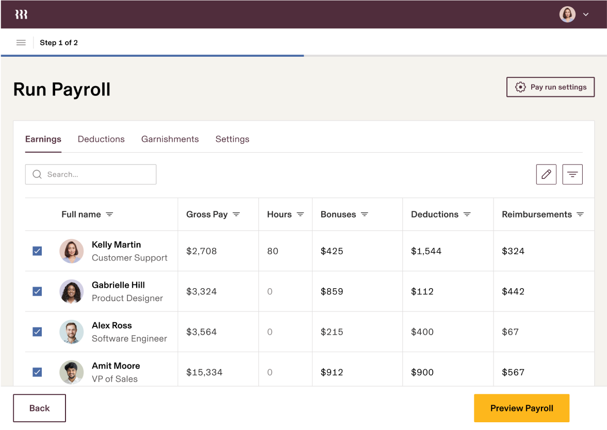This screenshot has width=607, height=430.
Task: Click Gabrielle Hill's gross pay $3,324
Action: (x=201, y=291)
